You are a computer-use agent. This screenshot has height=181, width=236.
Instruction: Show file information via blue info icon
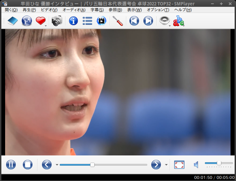pyautogui.click(x=73, y=21)
